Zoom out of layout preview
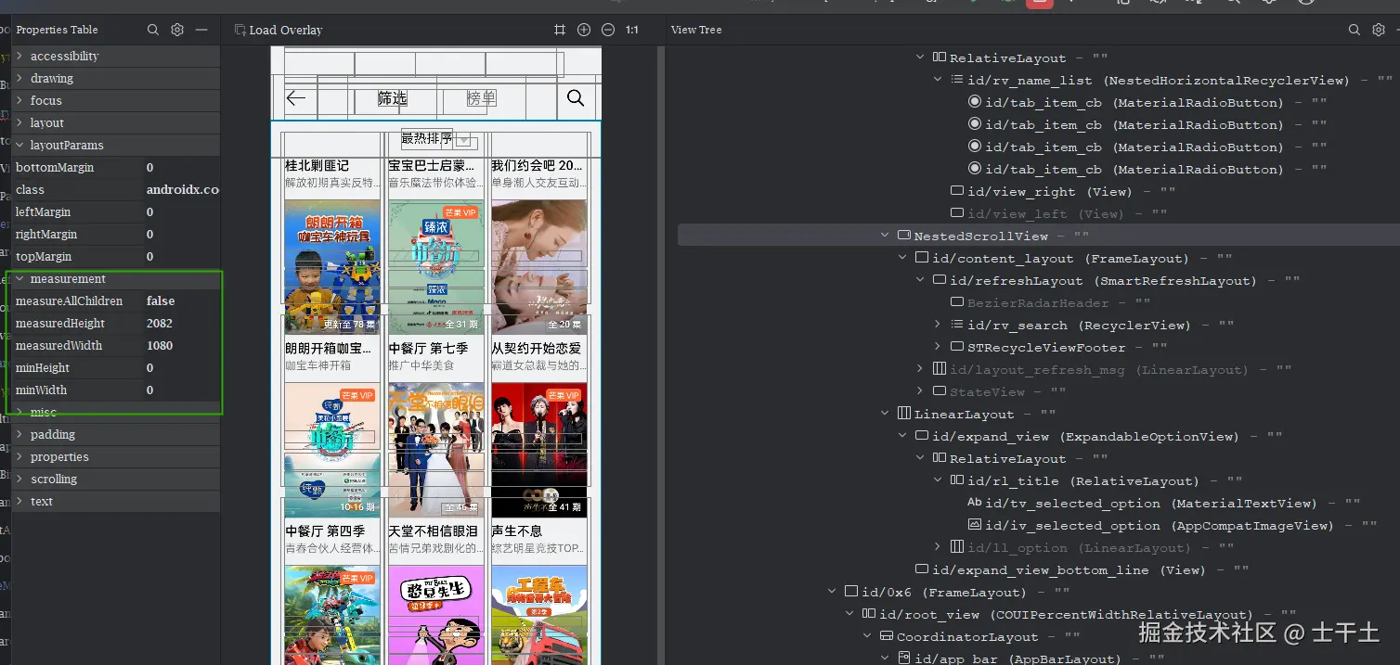Screen dimensions: 1400x665 tap(608, 30)
